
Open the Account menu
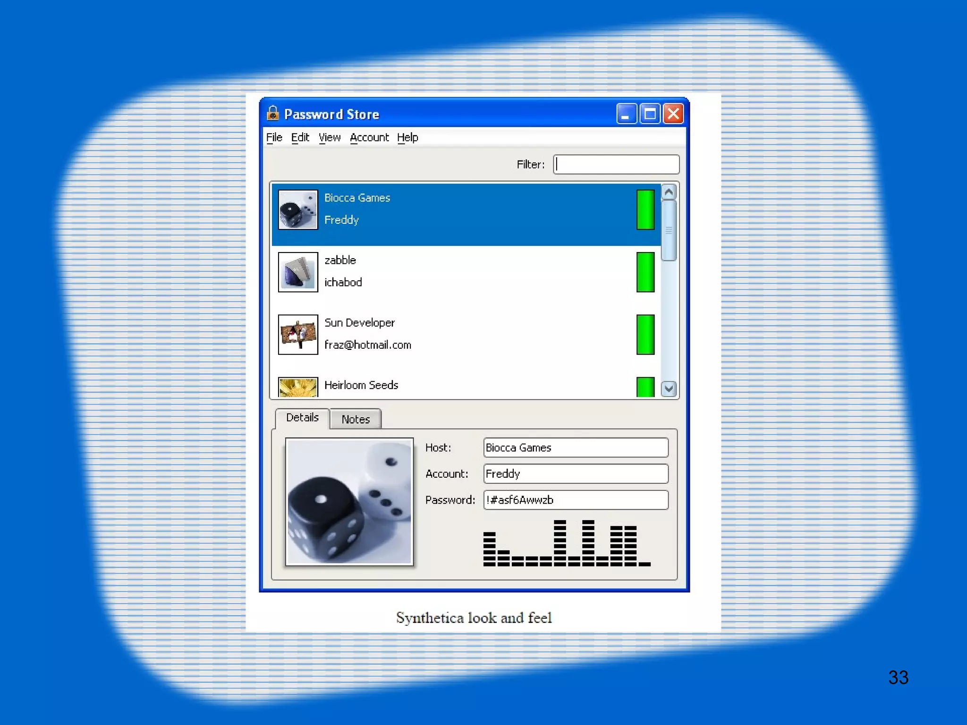[x=369, y=137]
